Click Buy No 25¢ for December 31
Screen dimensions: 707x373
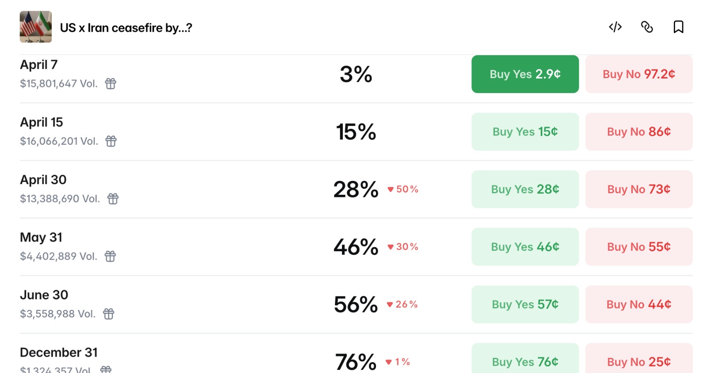pyautogui.click(x=639, y=361)
